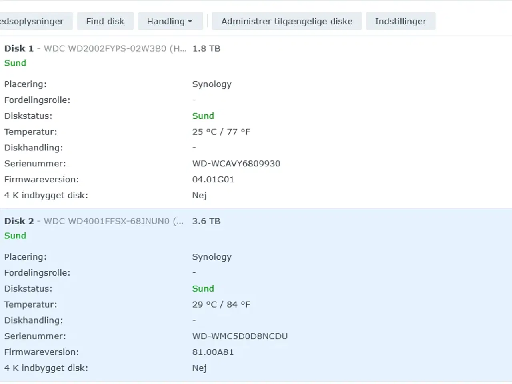Click the 1.8 TB capacity label
The width and height of the screenshot is (512, 384).
tap(206, 48)
